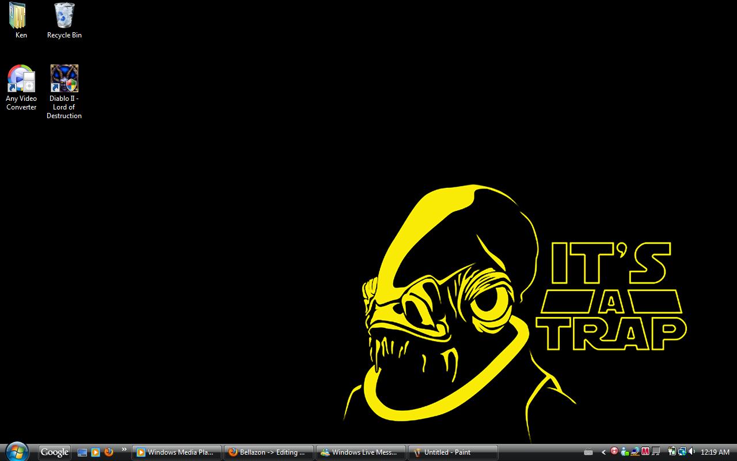Launch Firefox from quick launch icon
Screen dimensions: 737x461
click(108, 452)
